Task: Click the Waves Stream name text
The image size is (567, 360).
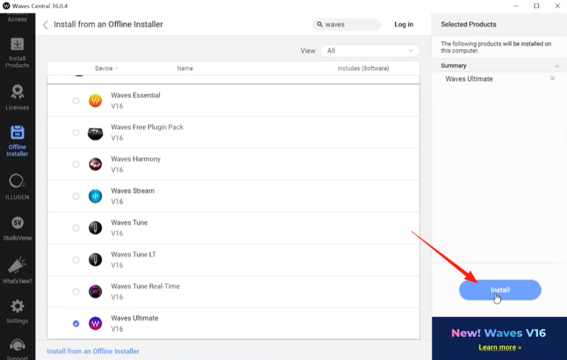Action: click(133, 191)
